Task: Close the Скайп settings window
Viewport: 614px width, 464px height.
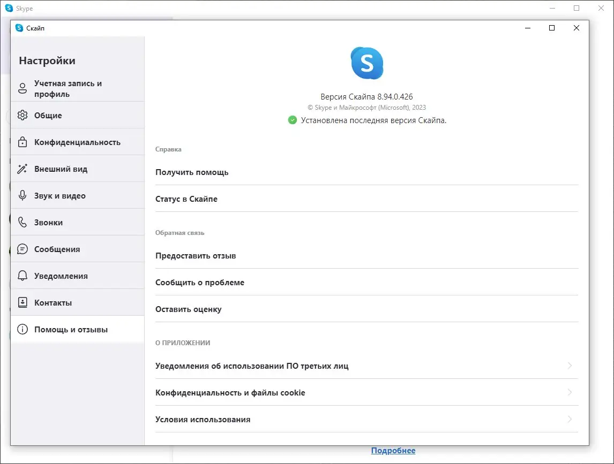Action: pyautogui.click(x=576, y=28)
